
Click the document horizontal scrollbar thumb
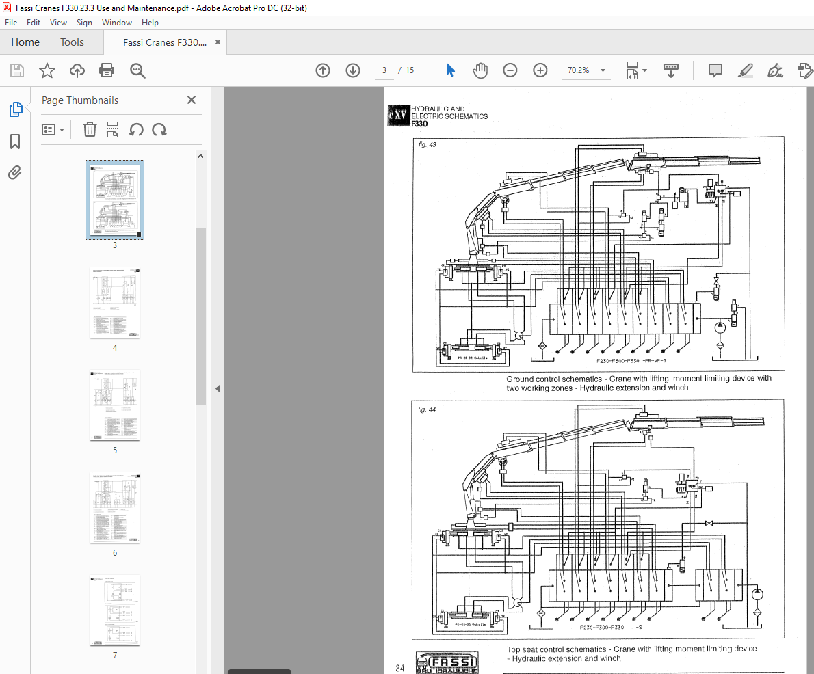point(259,671)
